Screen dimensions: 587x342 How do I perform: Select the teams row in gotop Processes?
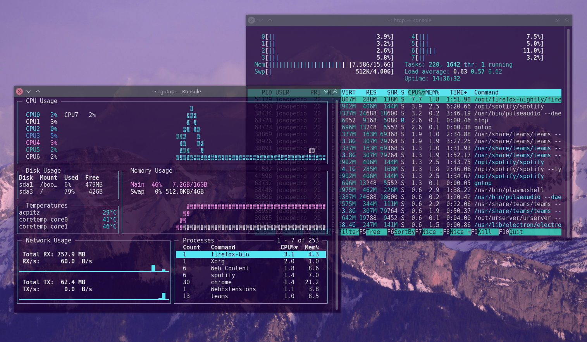pos(251,296)
